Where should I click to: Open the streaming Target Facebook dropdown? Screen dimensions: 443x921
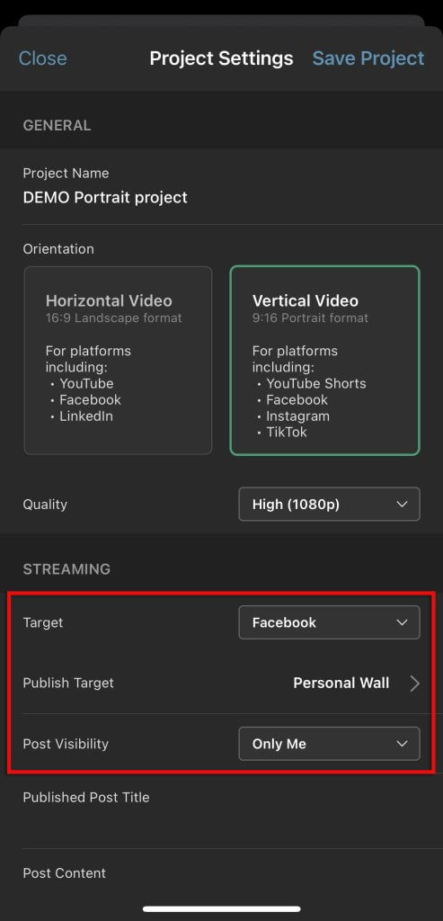(x=329, y=622)
